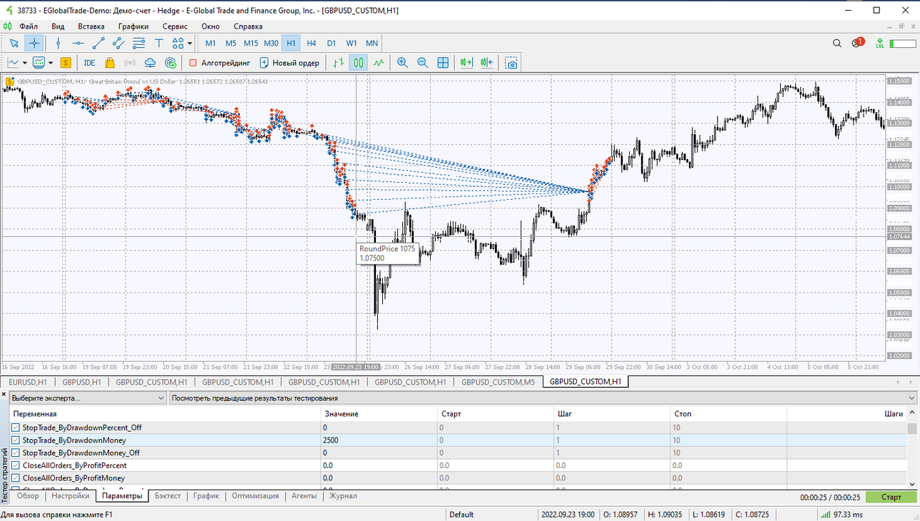This screenshot has height=521, width=920.
Task: Expand the indicators dropdown arrow
Action: [51, 63]
